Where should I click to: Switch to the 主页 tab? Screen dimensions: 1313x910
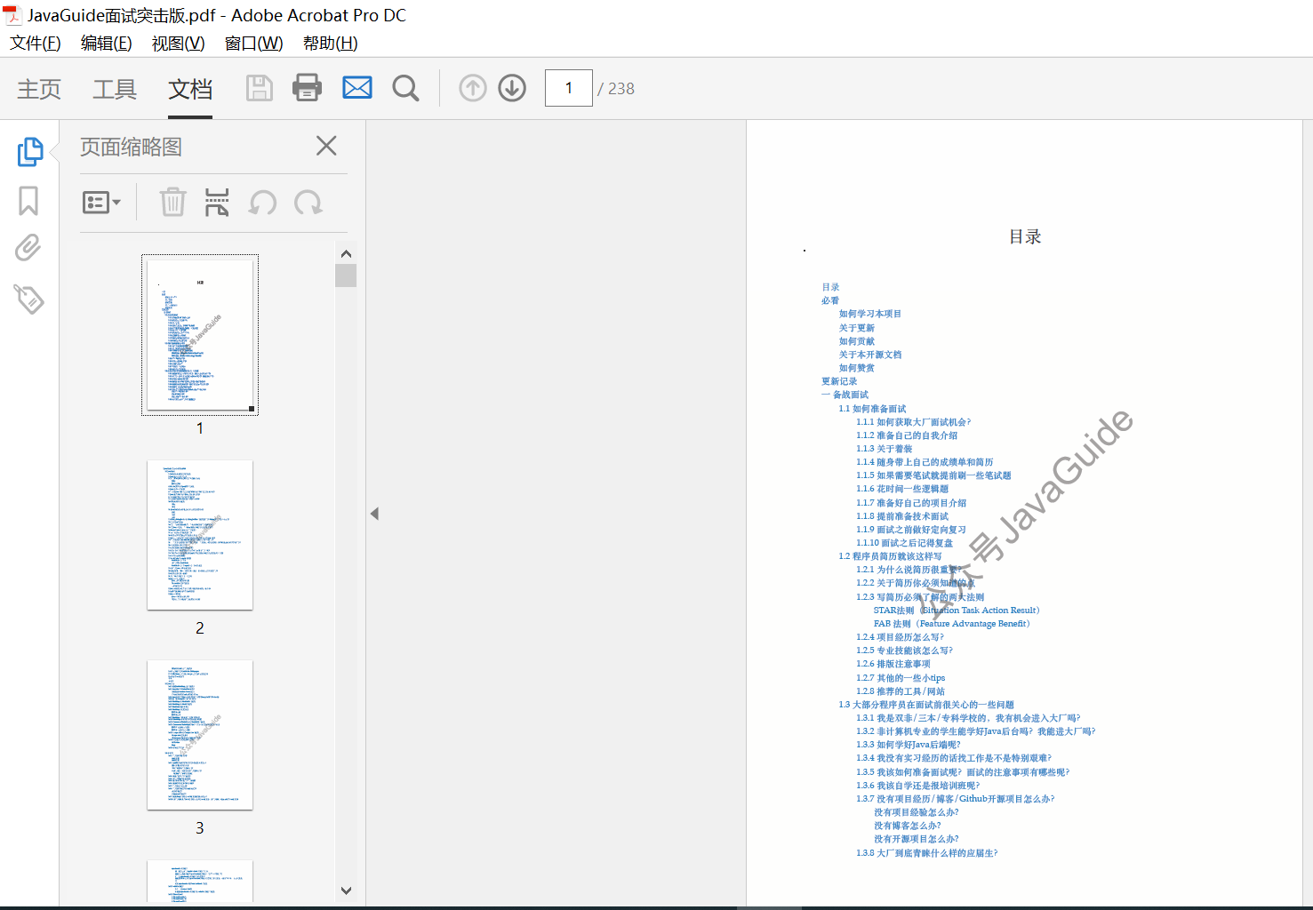coord(39,89)
